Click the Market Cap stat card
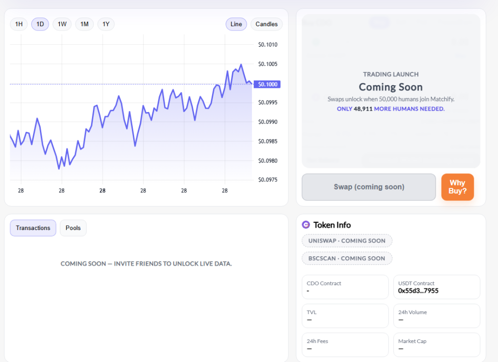This screenshot has height=362, width=498. (x=436, y=345)
